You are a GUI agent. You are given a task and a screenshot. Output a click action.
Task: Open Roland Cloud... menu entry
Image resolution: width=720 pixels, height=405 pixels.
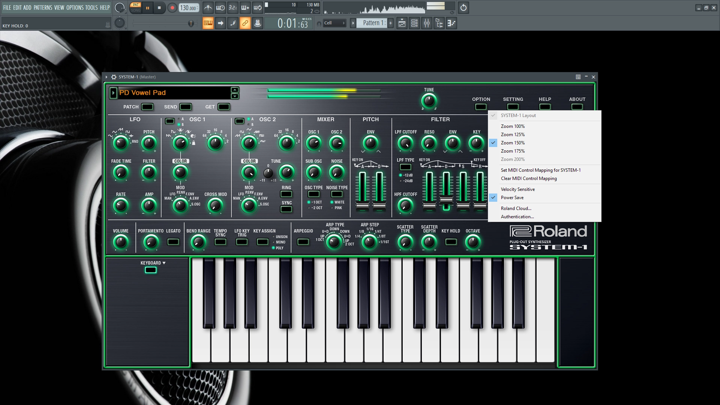[544, 208]
